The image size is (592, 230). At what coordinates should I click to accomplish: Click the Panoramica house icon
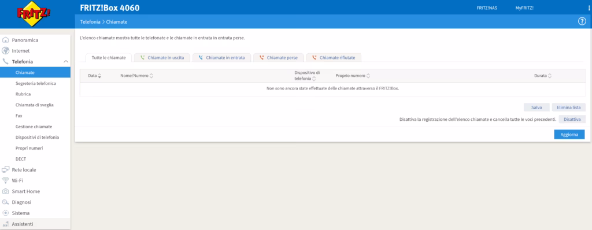coord(6,40)
